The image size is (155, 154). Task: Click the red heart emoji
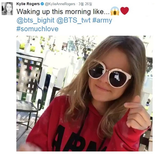click(x=125, y=11)
